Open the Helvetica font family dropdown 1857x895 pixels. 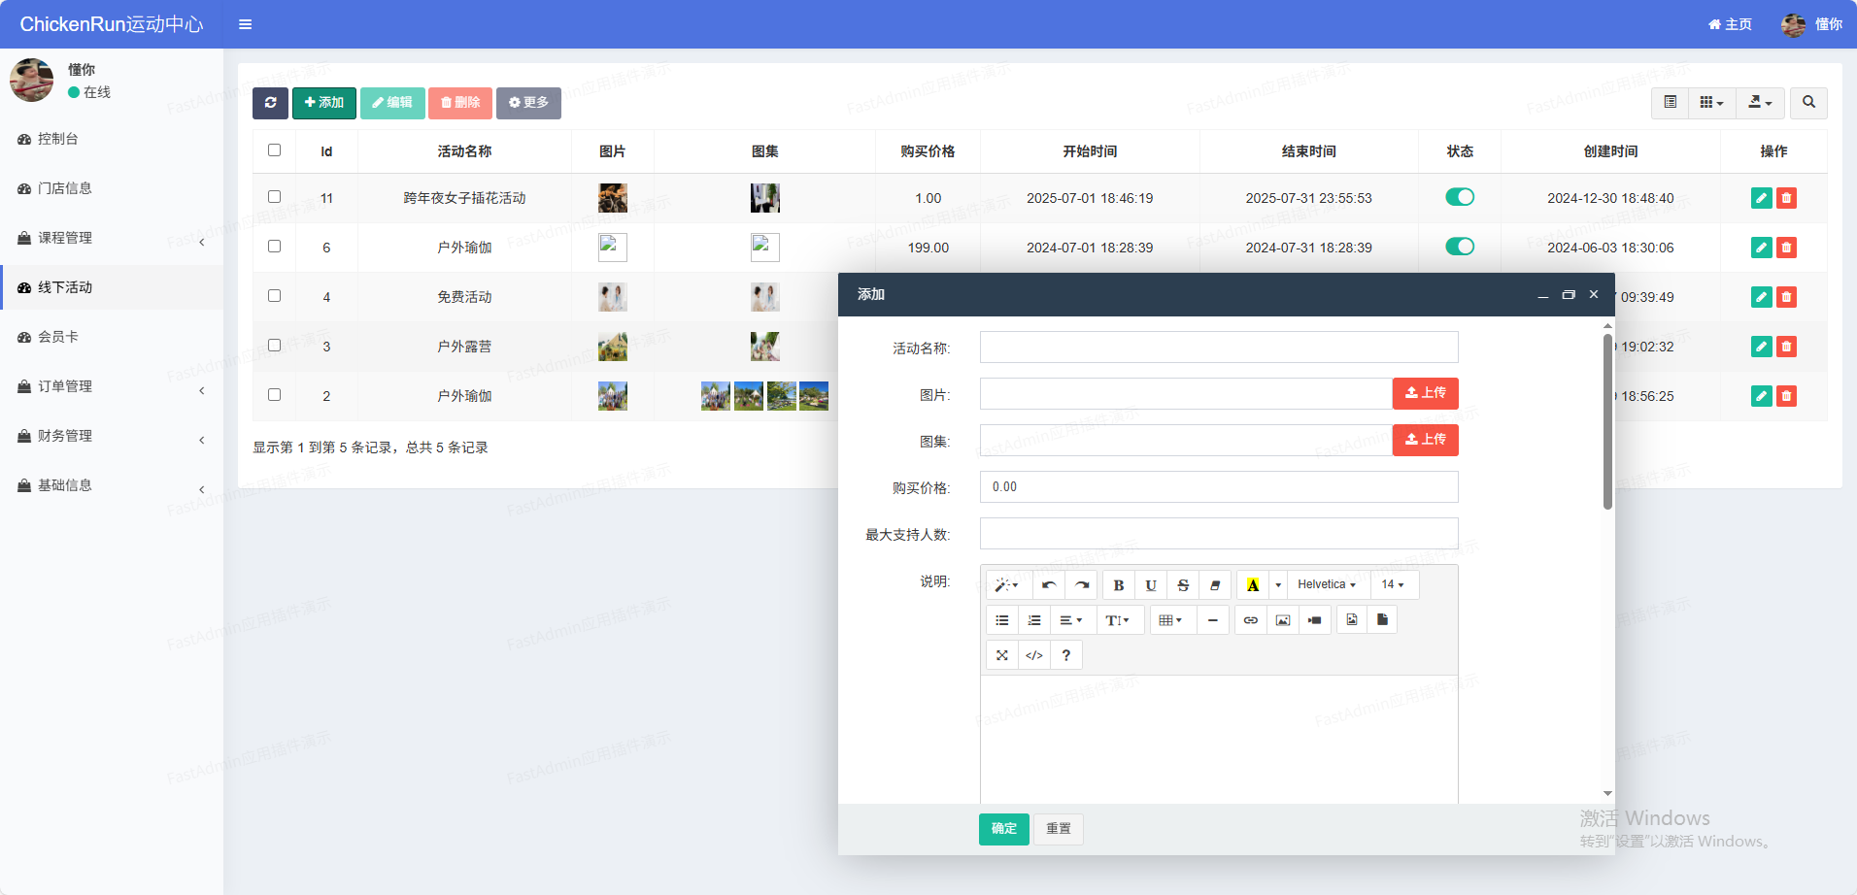click(1326, 585)
